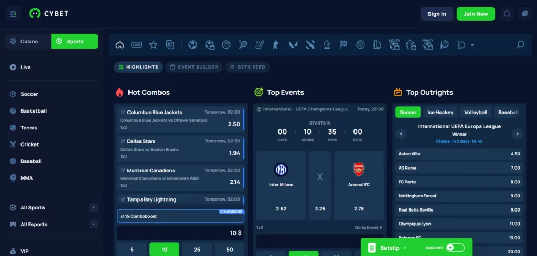This screenshot has height=256, width=537.
Task: Open the Event Builder tab
Action: pos(194,67)
